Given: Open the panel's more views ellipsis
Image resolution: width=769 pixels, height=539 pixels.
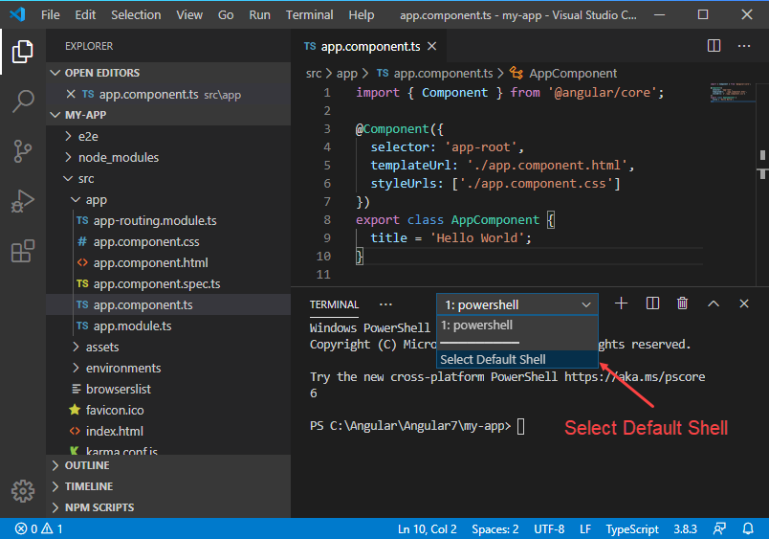Looking at the screenshot, I should pos(385,304).
